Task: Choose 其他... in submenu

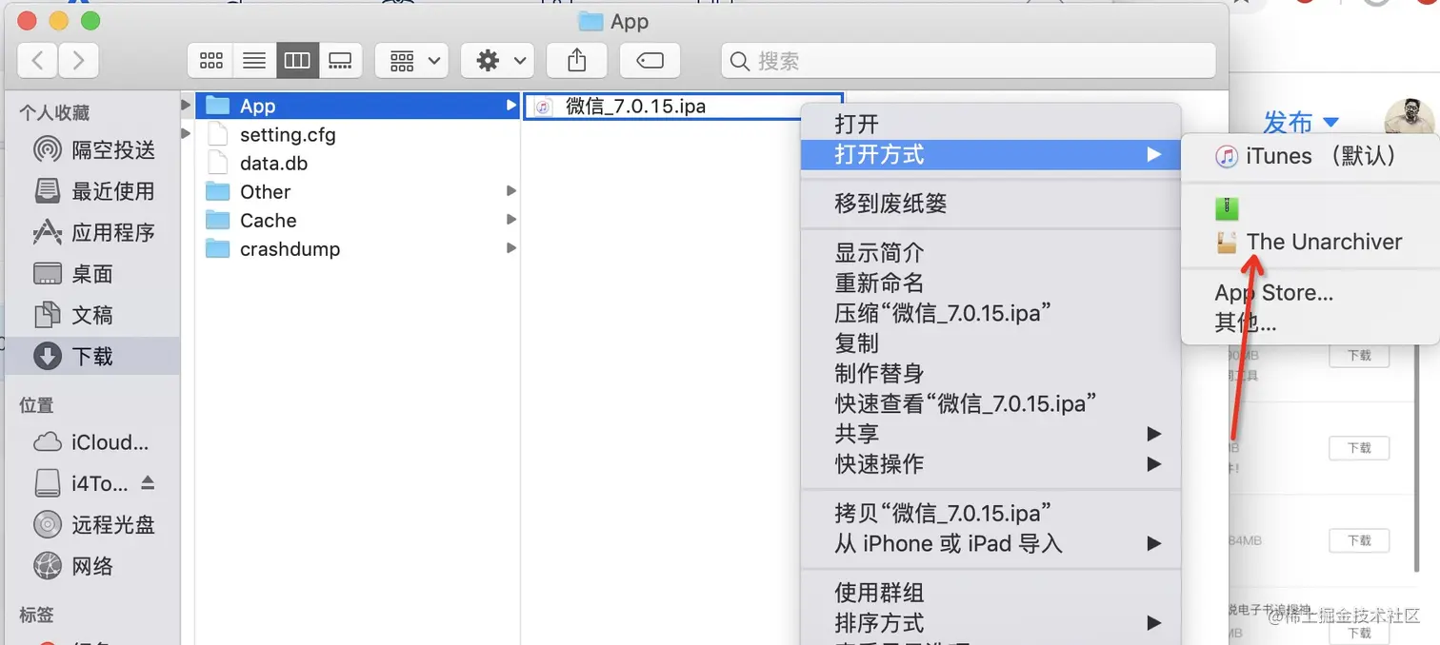Action: [1310, 322]
